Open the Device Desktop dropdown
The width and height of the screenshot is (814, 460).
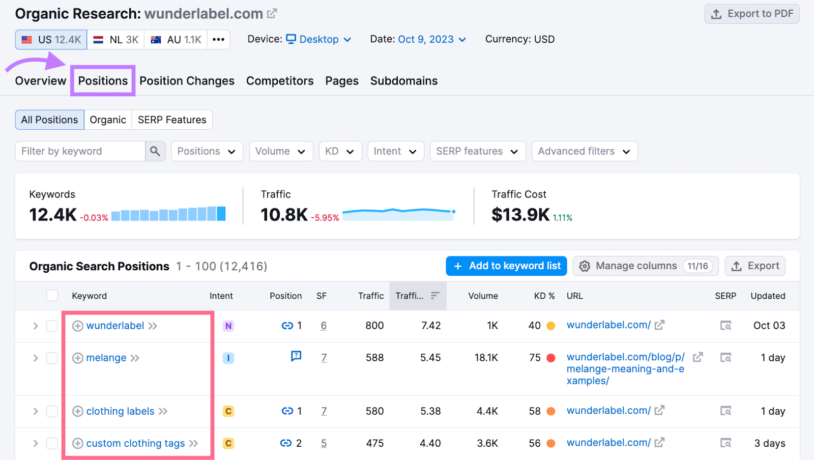point(318,39)
